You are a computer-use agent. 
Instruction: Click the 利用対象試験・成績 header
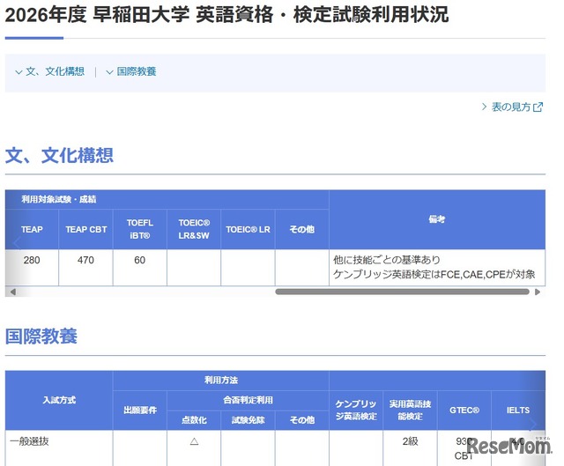coord(59,199)
